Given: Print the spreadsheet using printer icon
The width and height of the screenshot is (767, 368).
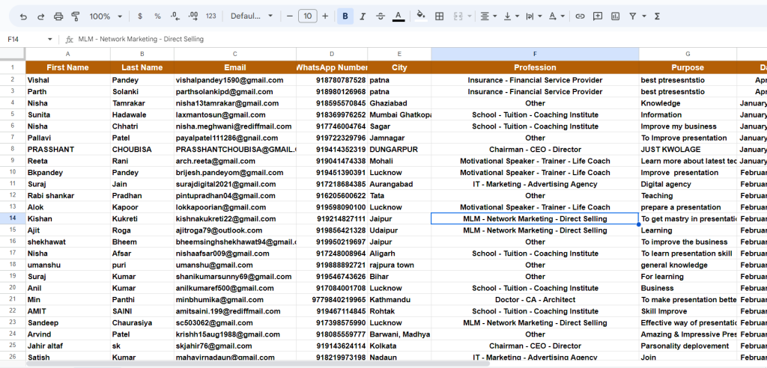Looking at the screenshot, I should point(58,16).
